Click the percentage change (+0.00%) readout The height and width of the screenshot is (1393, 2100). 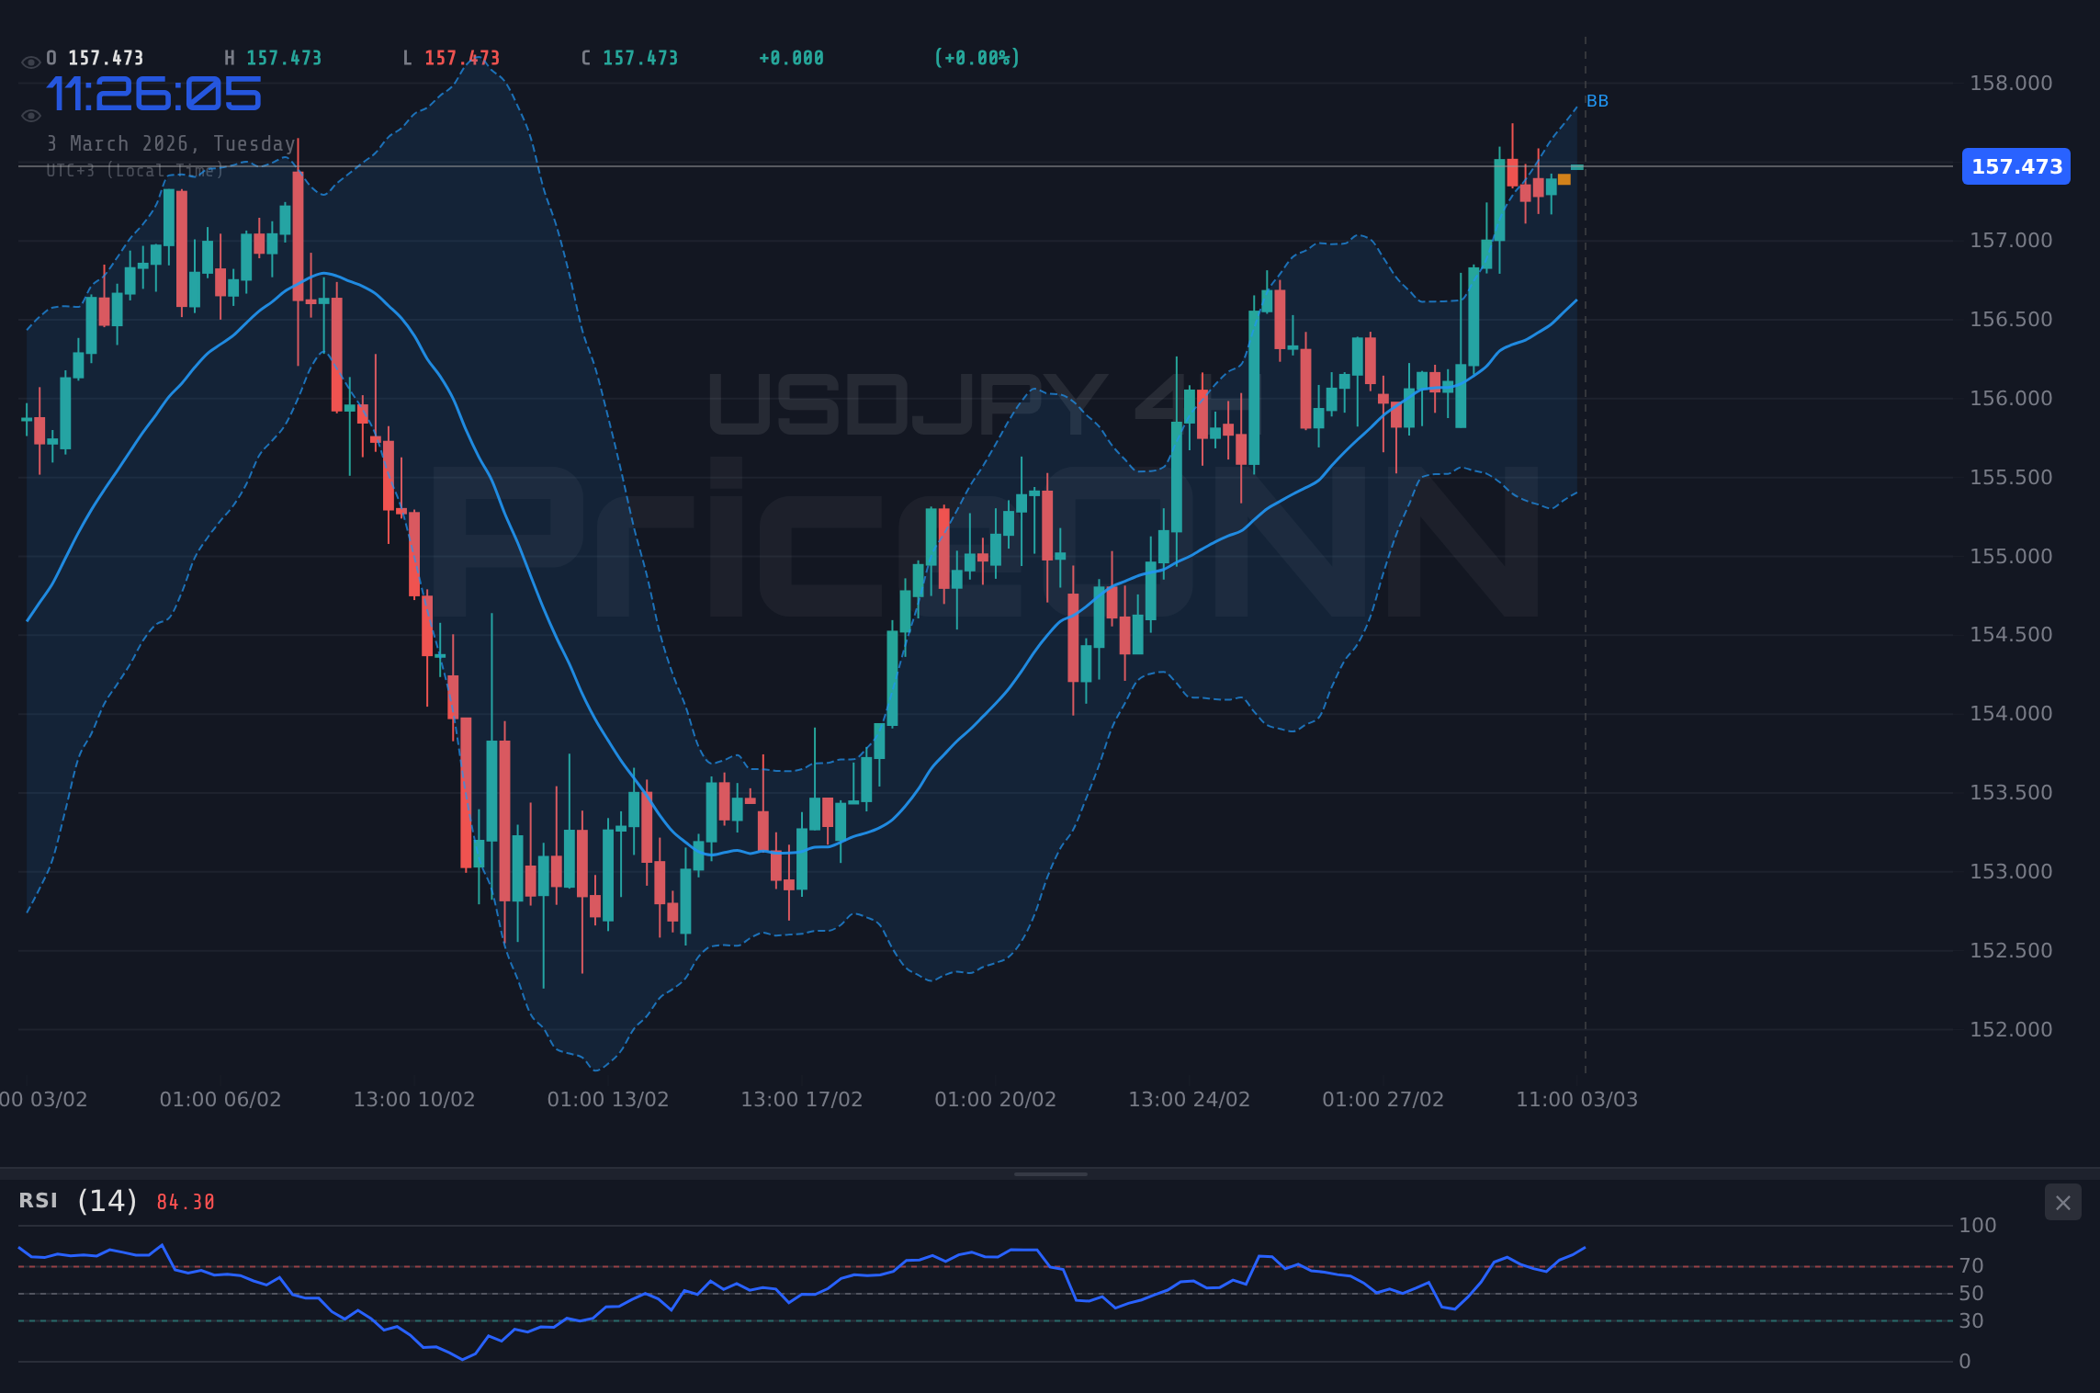click(977, 57)
